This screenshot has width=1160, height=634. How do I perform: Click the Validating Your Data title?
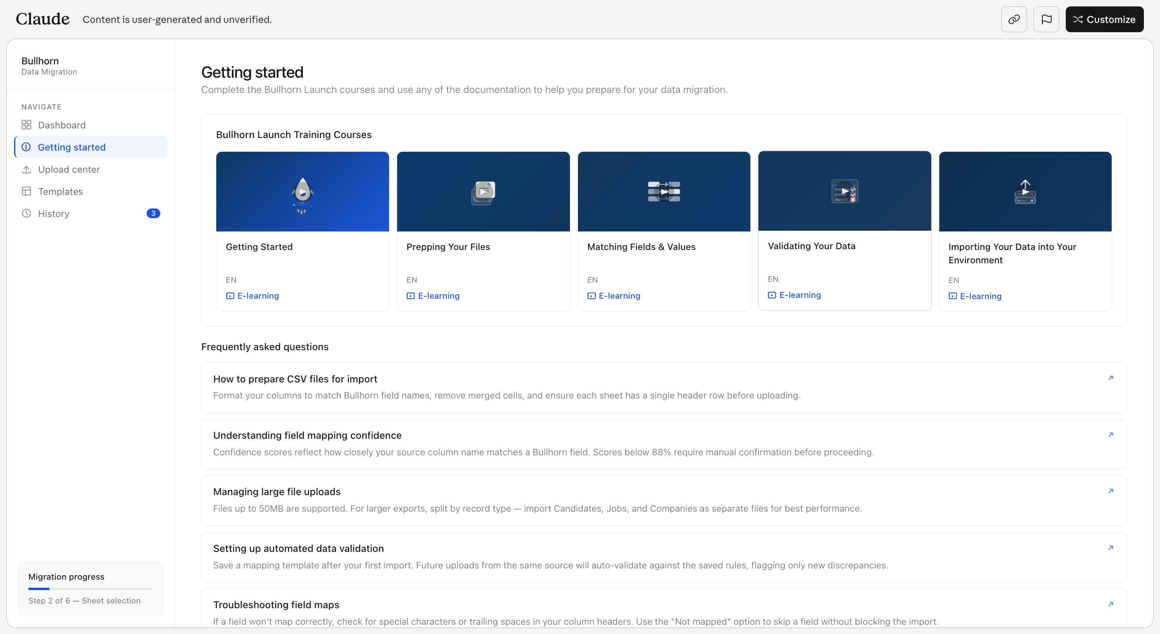coord(812,246)
